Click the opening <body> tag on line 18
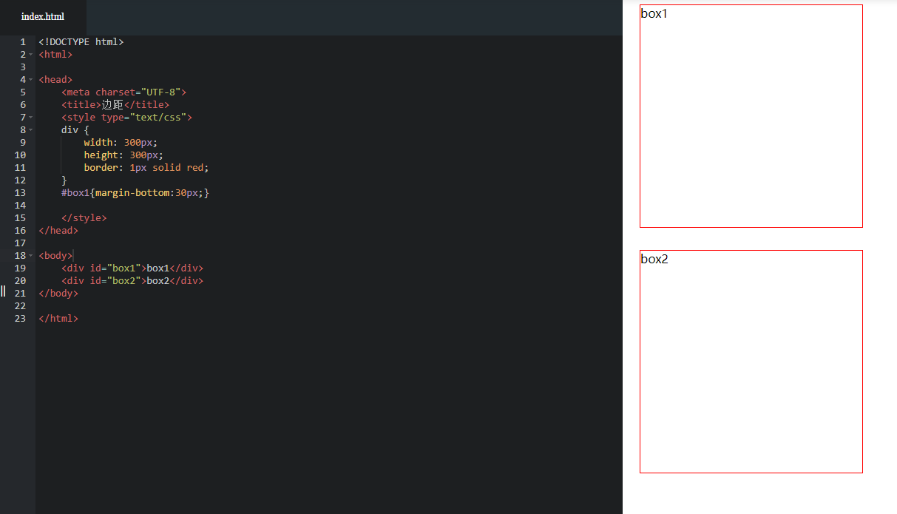Viewport: 897px width, 514px height. 55,256
